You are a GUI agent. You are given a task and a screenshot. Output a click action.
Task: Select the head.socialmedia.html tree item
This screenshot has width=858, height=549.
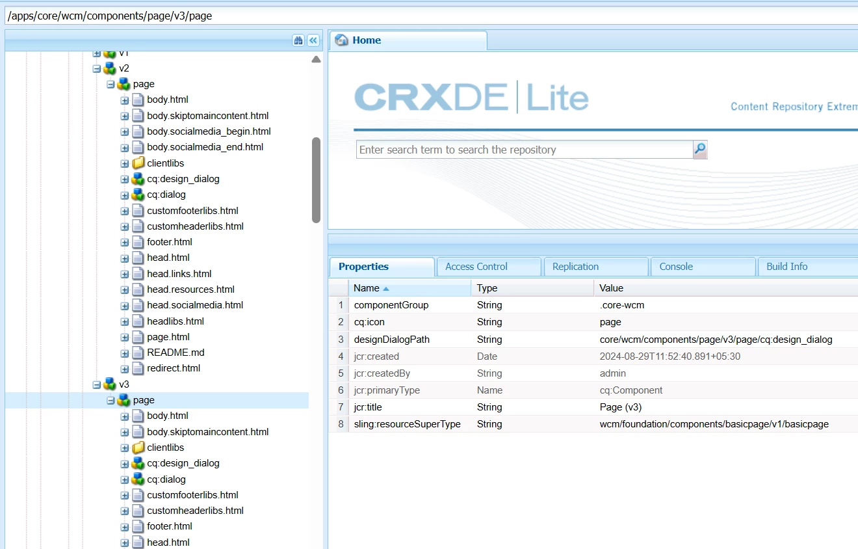tap(195, 305)
